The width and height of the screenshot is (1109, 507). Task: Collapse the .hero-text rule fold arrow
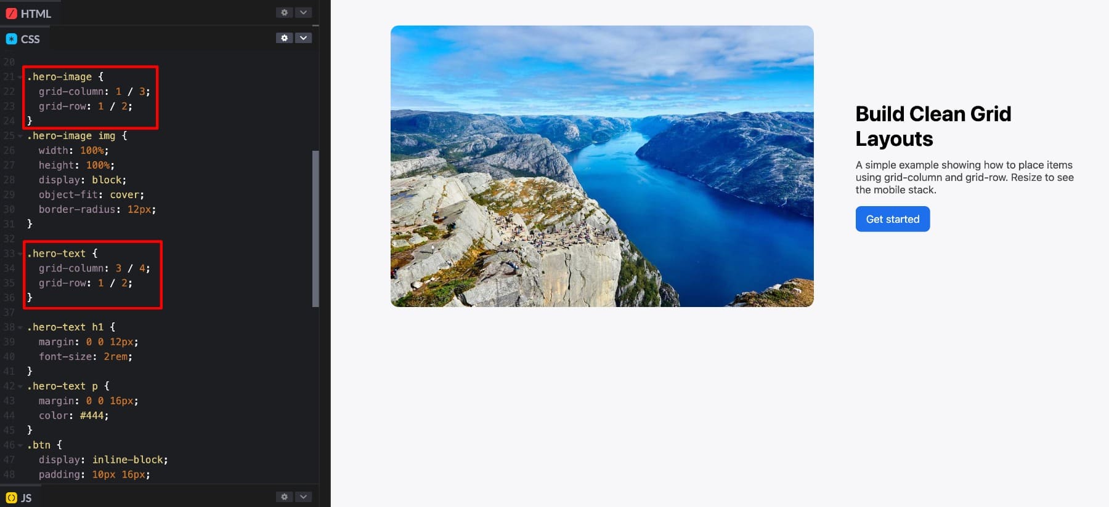[20, 253]
